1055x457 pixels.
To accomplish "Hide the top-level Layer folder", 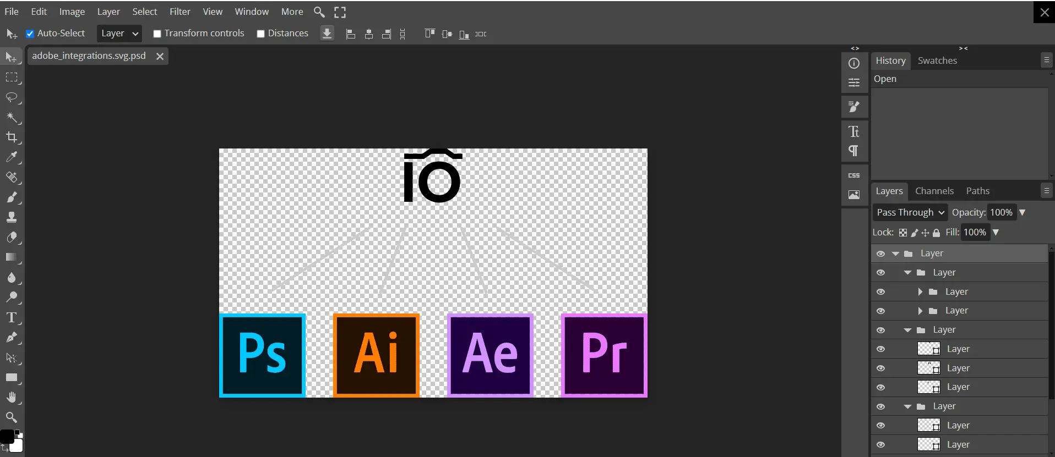I will 880,254.
